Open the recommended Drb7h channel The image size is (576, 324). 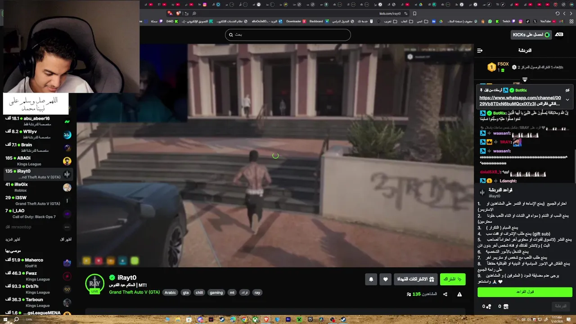click(38, 289)
